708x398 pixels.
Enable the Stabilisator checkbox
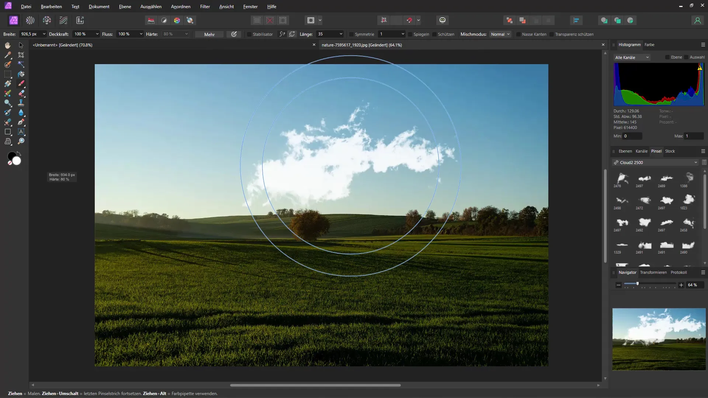click(x=249, y=34)
